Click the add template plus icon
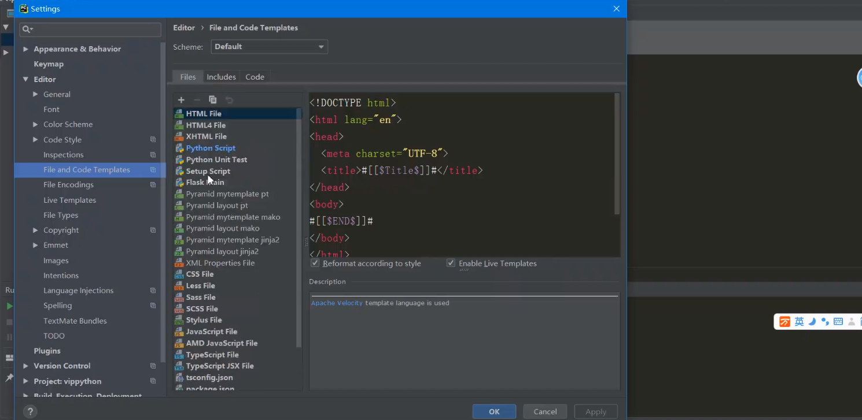This screenshot has height=420, width=862. pyautogui.click(x=181, y=100)
